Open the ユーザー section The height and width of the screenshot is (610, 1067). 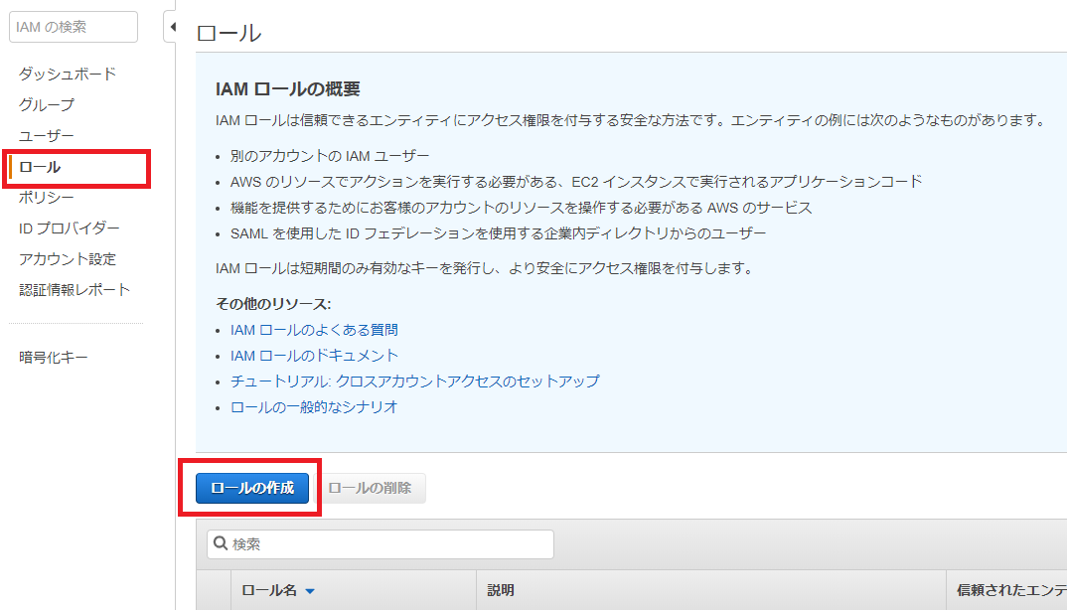coord(45,134)
